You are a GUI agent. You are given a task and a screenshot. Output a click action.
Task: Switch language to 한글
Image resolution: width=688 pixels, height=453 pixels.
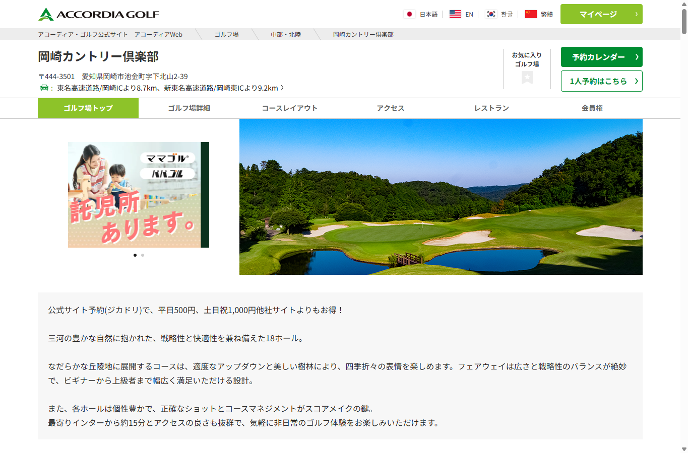pos(507,15)
